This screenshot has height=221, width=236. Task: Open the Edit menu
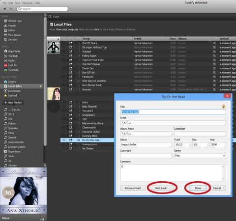[11, 3]
